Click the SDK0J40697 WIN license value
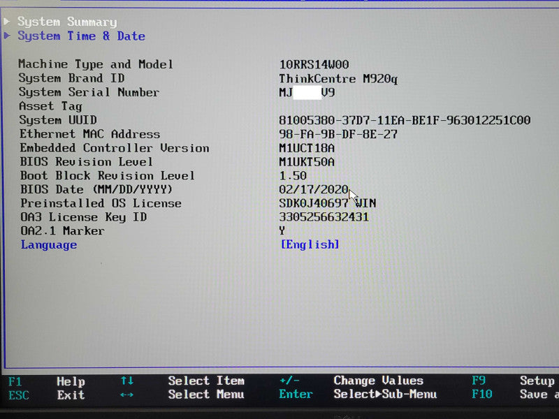This screenshot has height=419, width=559. click(327, 203)
